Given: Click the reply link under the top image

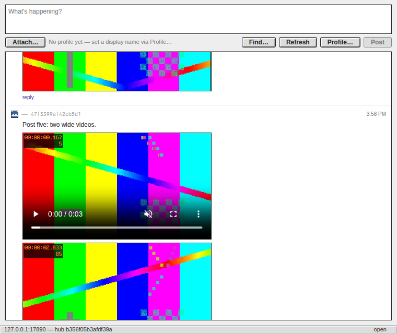Looking at the screenshot, I should point(28,97).
